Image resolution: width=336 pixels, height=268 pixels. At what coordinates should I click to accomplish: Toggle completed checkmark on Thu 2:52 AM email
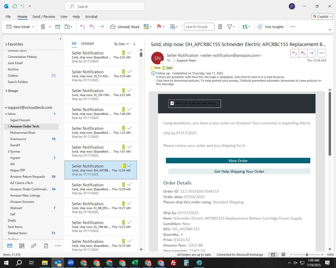click(x=129, y=53)
